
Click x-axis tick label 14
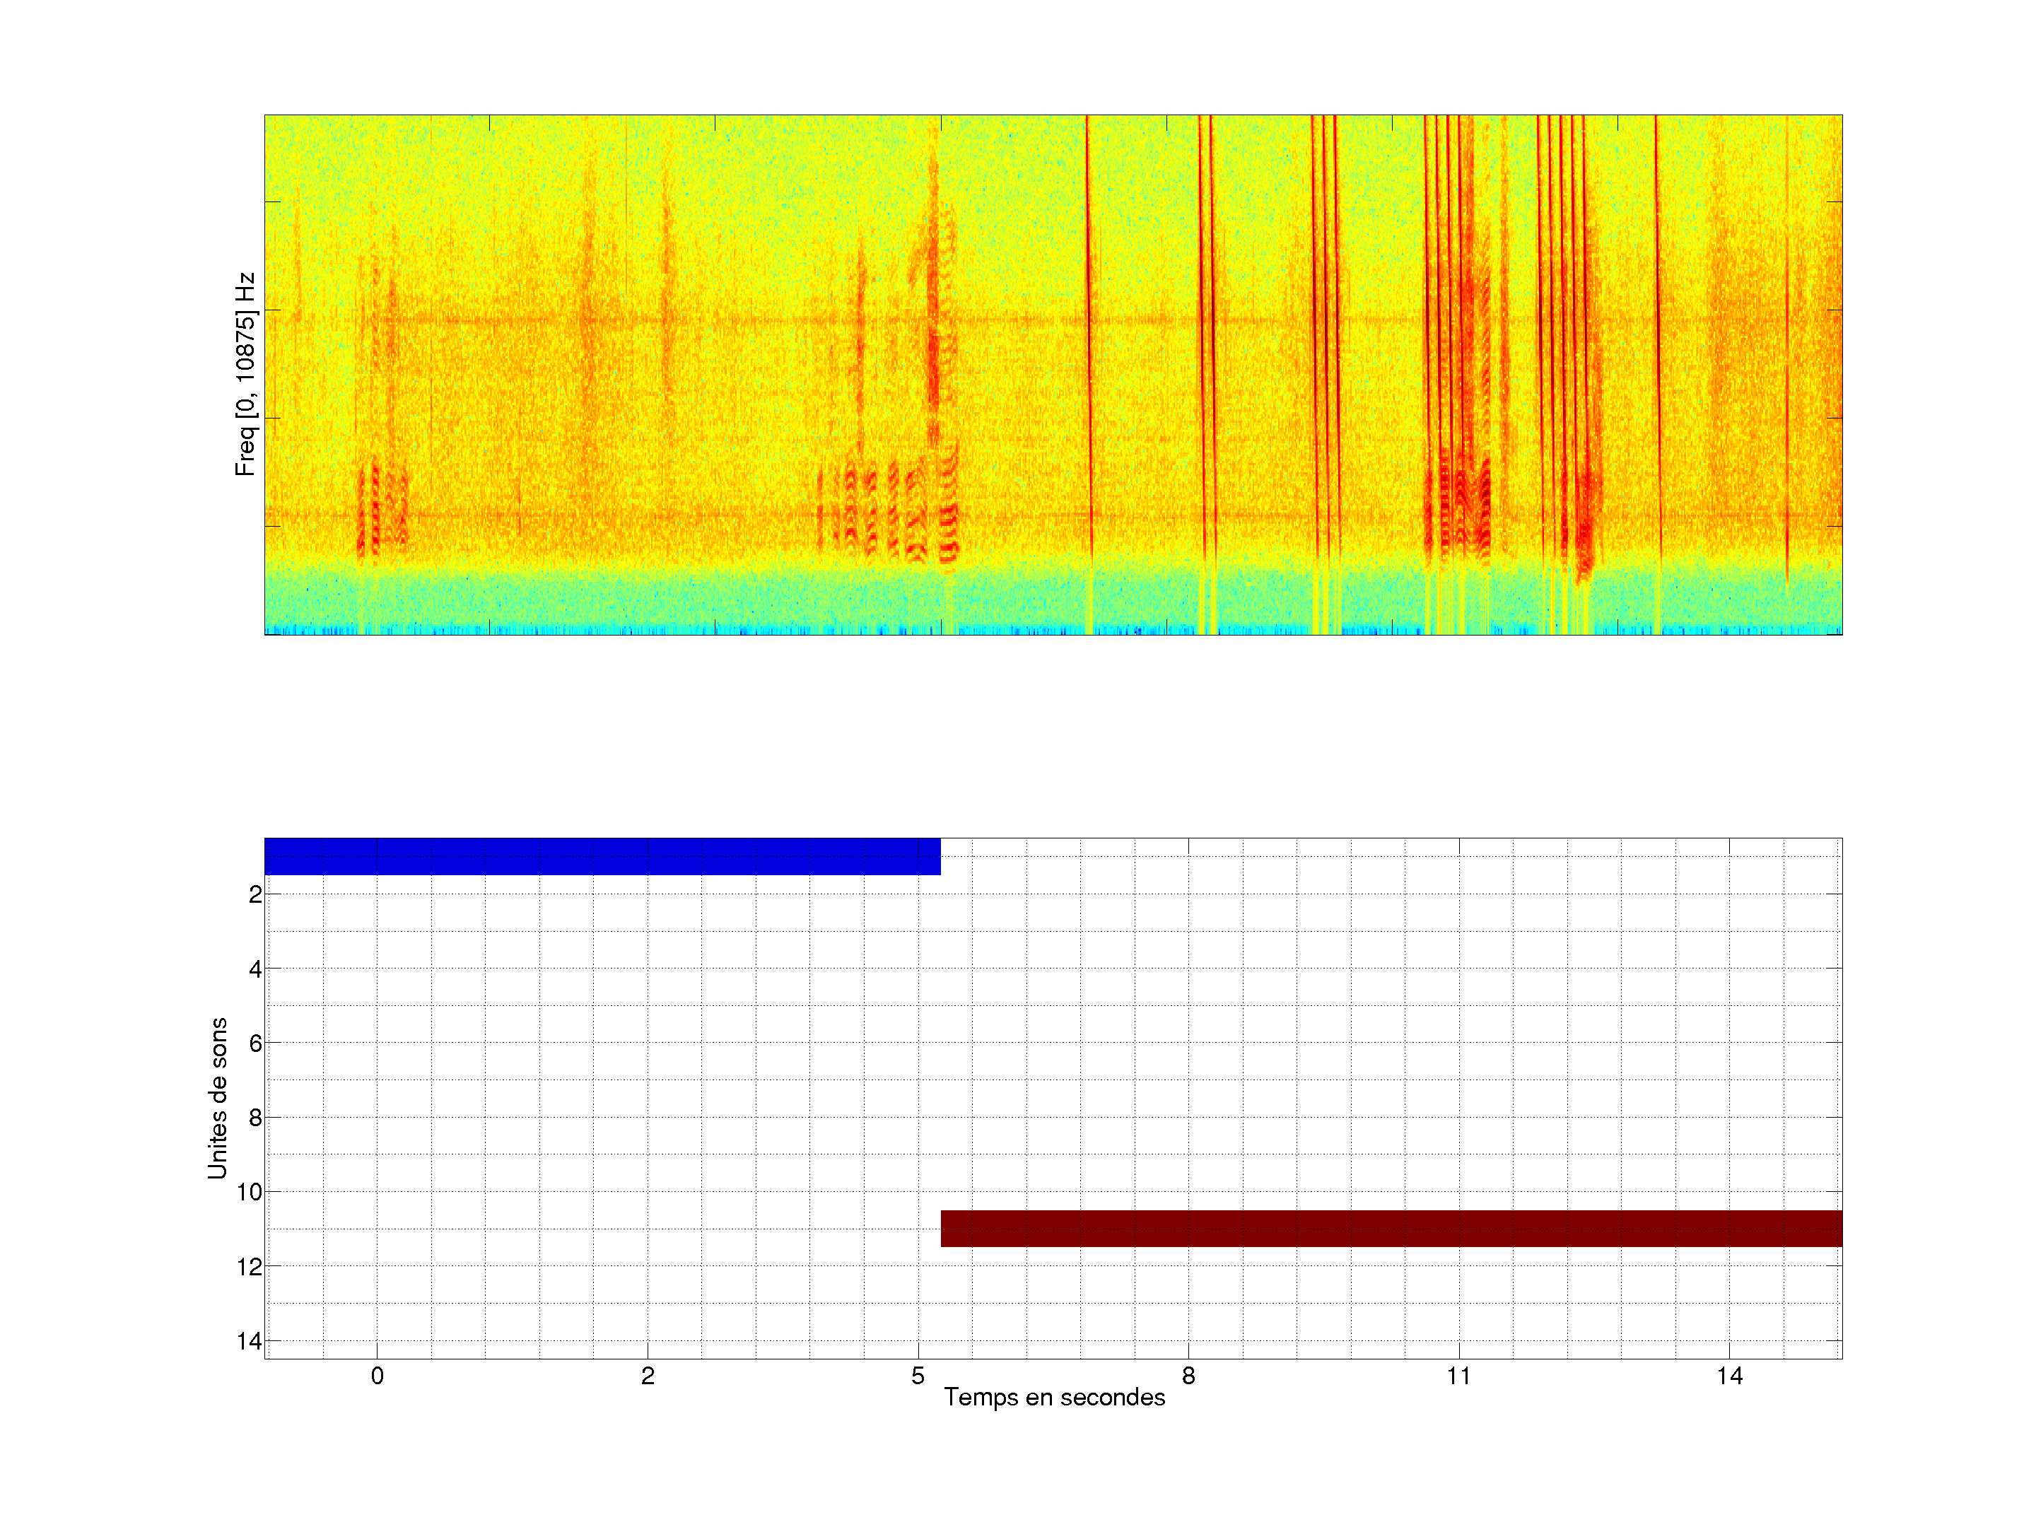[x=1729, y=1376]
